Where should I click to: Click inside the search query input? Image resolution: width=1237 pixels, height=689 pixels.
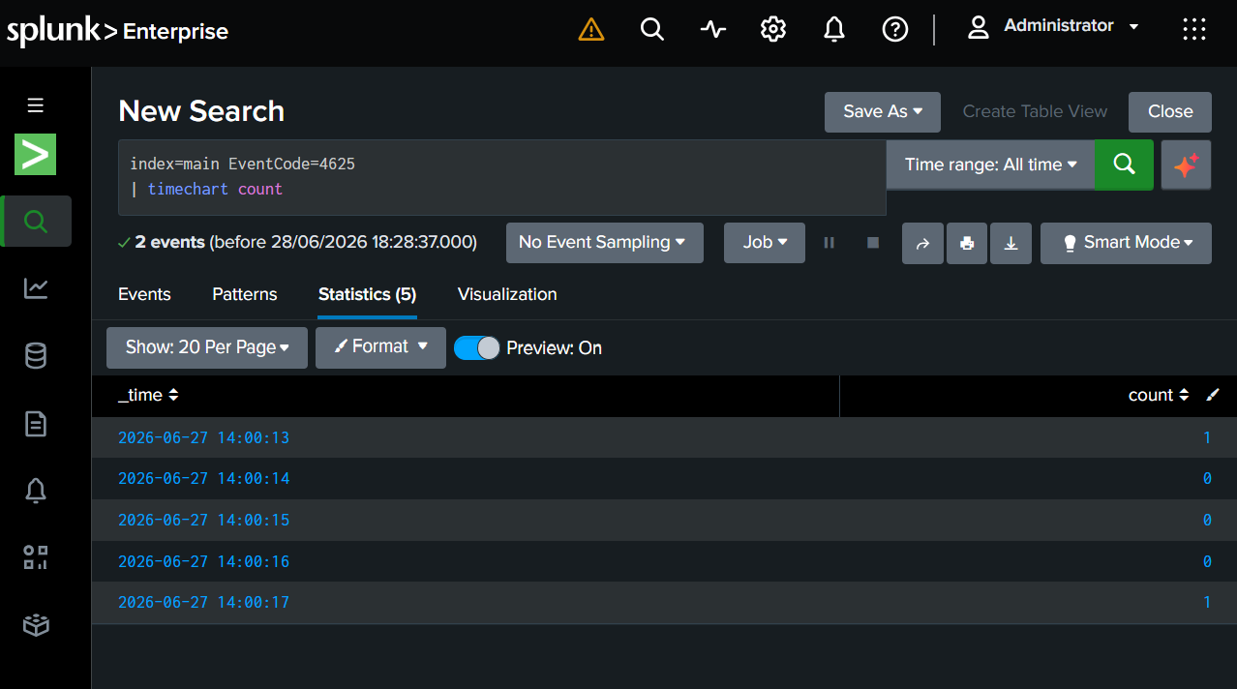click(x=502, y=177)
